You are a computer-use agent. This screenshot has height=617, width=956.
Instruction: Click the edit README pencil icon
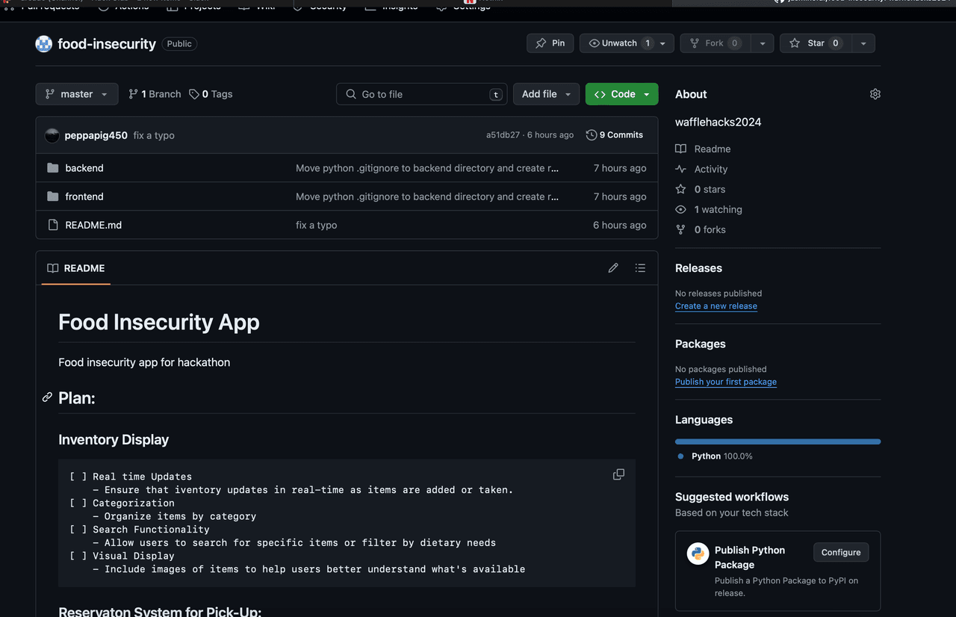click(x=613, y=268)
